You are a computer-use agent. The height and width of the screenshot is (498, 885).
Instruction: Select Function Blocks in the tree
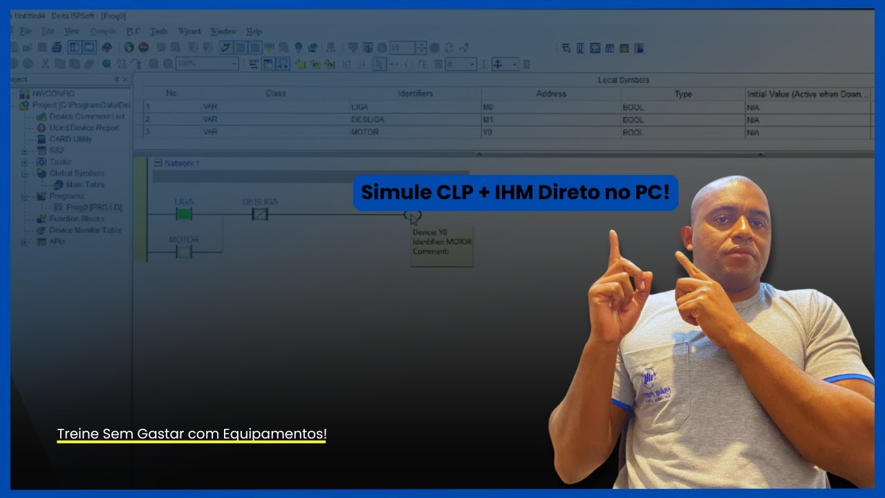click(77, 219)
